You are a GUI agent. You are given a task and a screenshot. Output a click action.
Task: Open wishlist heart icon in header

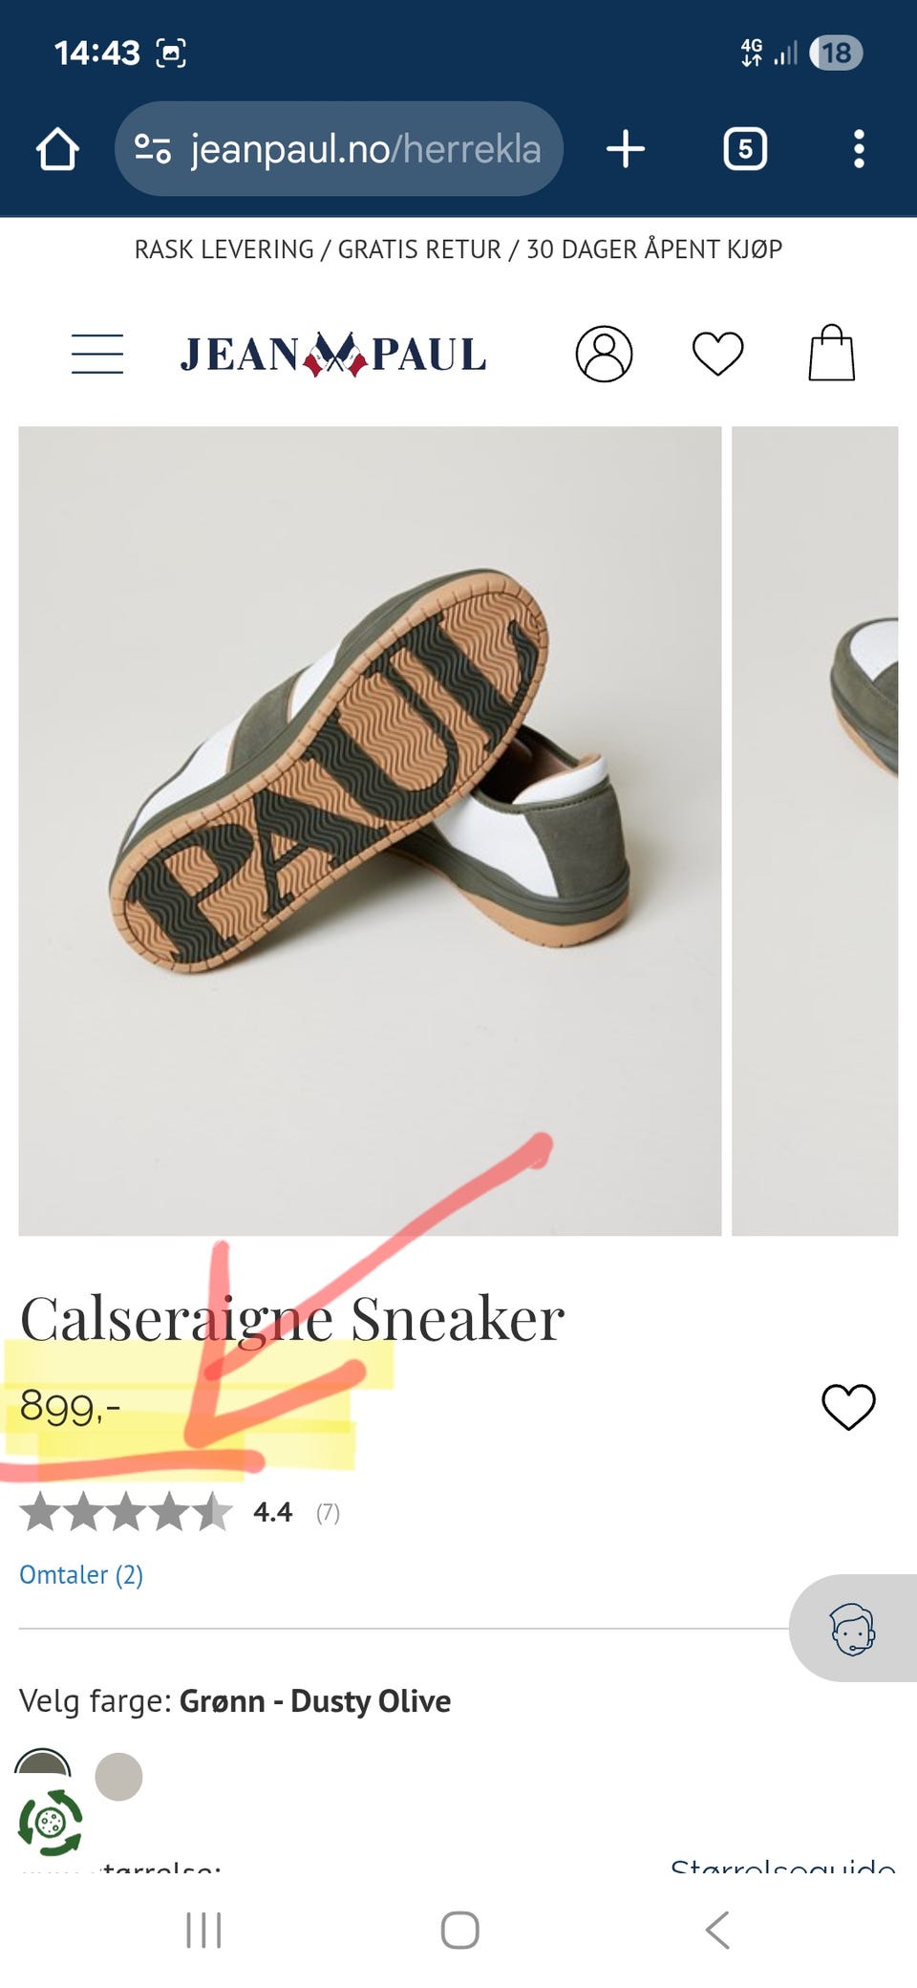coord(717,354)
